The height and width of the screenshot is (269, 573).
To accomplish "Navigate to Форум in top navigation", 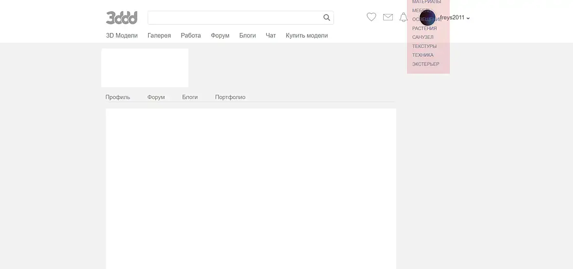I will tap(220, 35).
